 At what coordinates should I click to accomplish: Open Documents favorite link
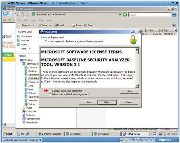point(25,36)
